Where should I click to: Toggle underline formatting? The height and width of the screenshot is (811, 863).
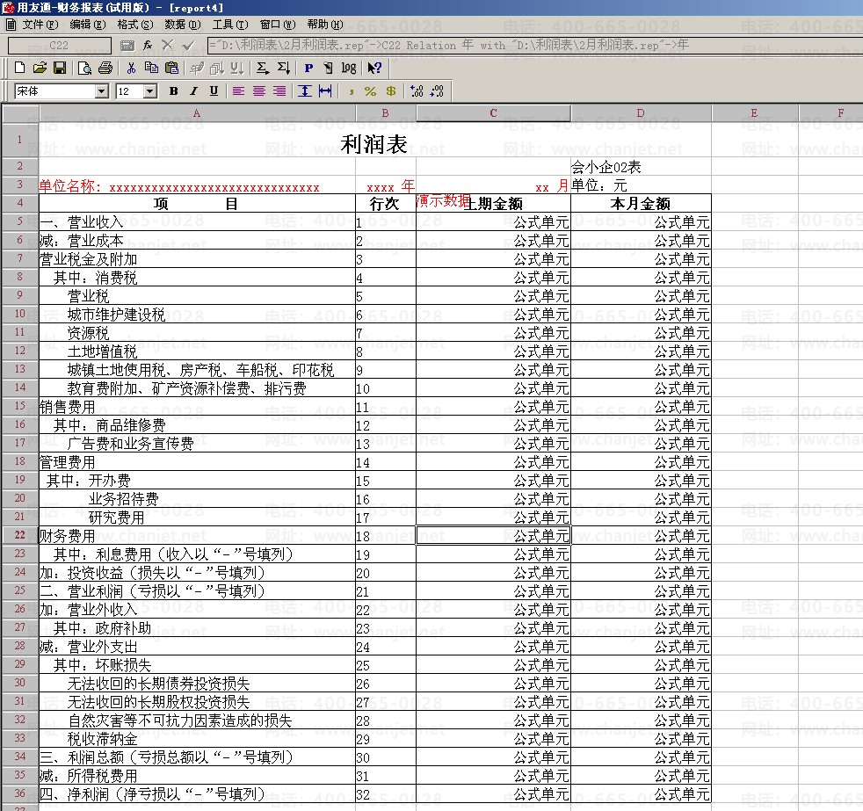[x=214, y=91]
